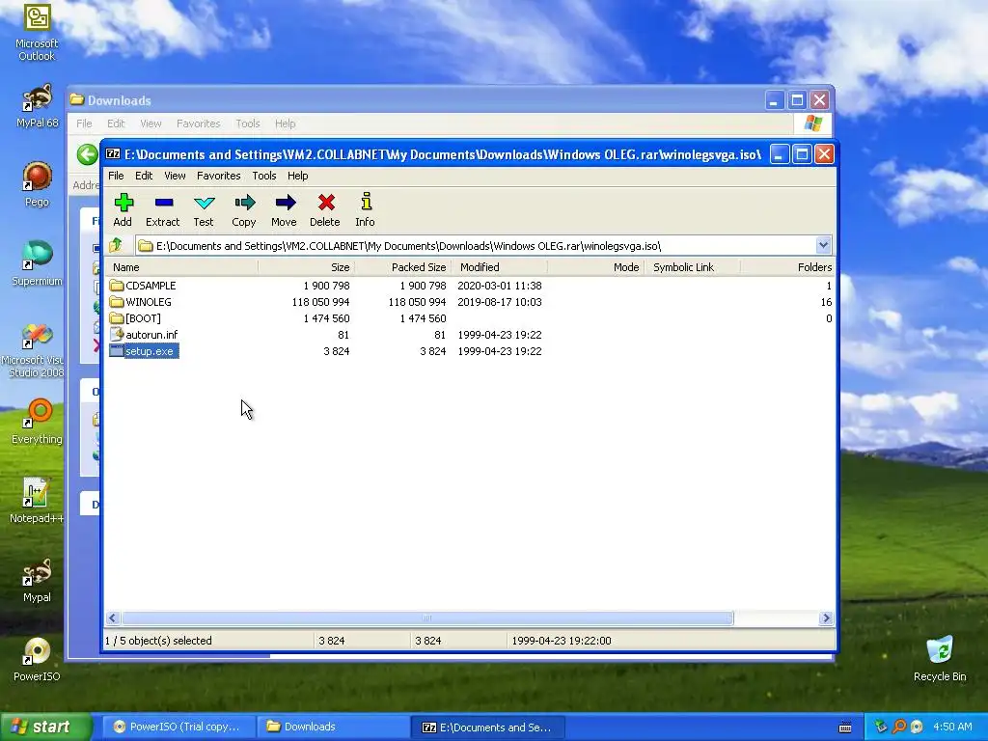The height and width of the screenshot is (741, 988).
Task: Click the scroll right arrow
Action: [x=826, y=618]
